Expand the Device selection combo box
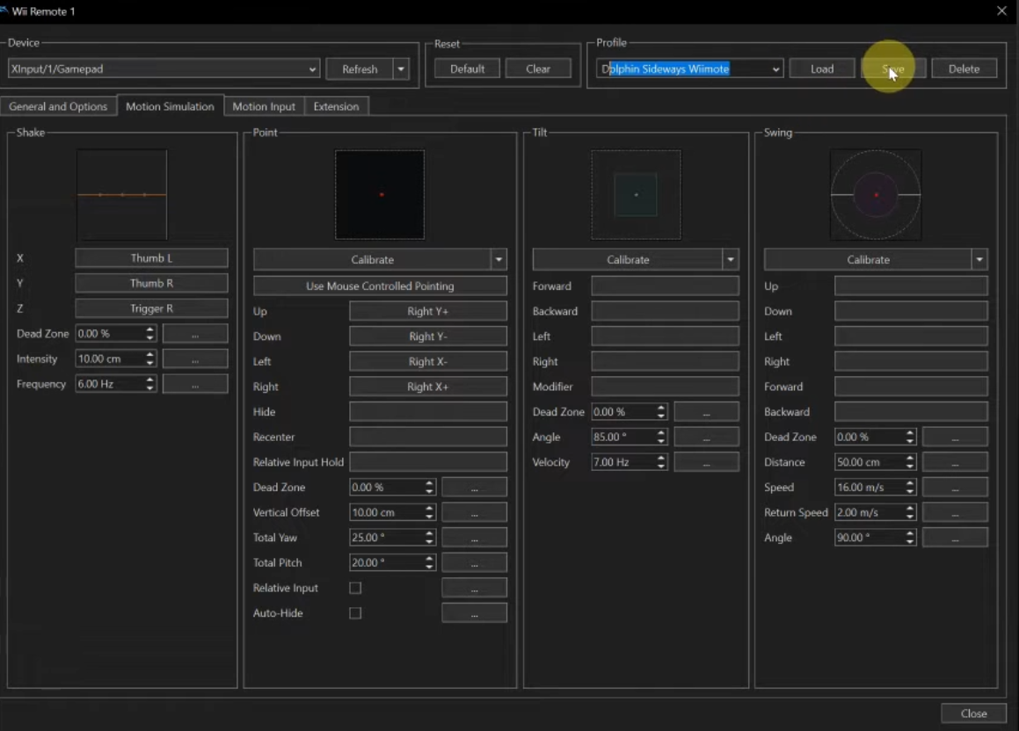This screenshot has height=731, width=1019. tap(313, 69)
